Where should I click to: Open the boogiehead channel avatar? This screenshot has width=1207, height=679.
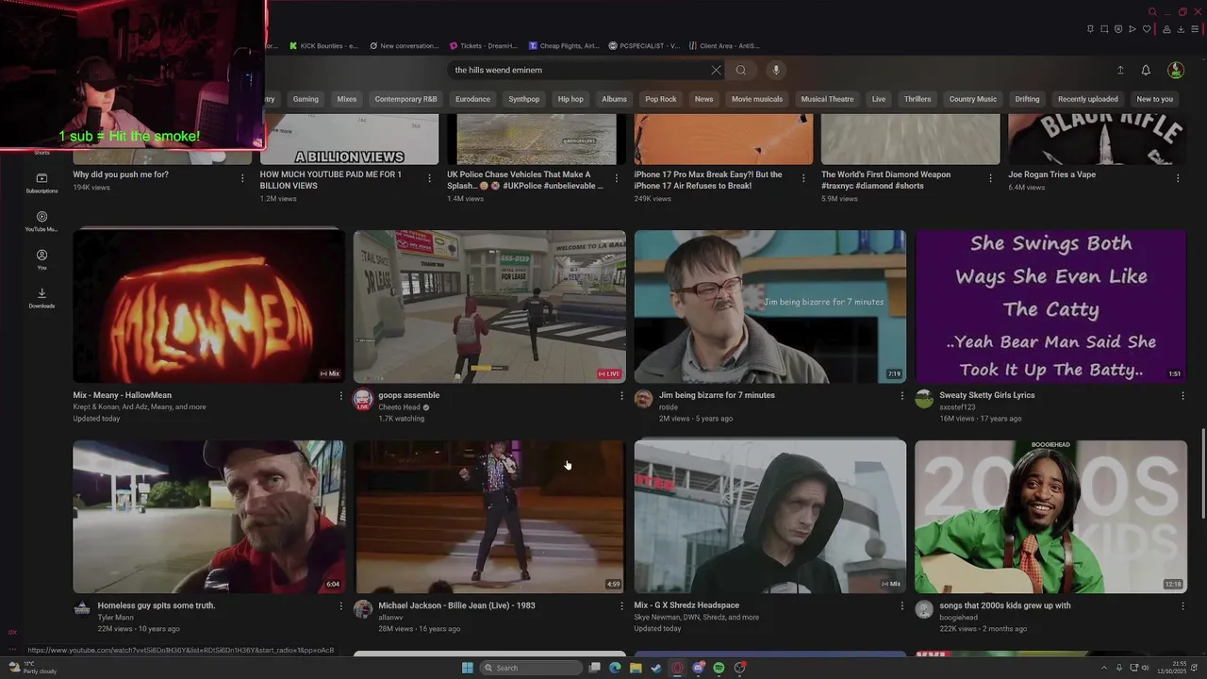[x=924, y=609]
